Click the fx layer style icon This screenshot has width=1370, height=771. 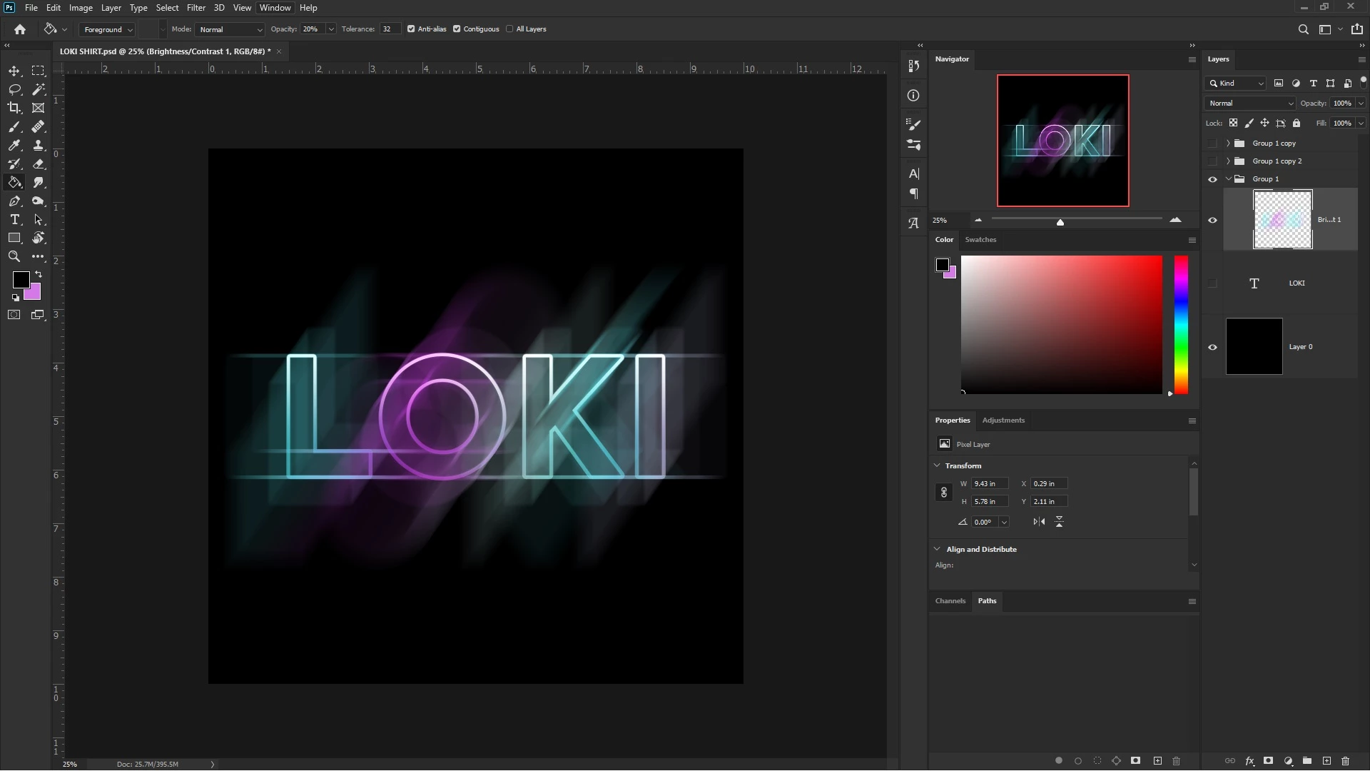coord(1249,761)
